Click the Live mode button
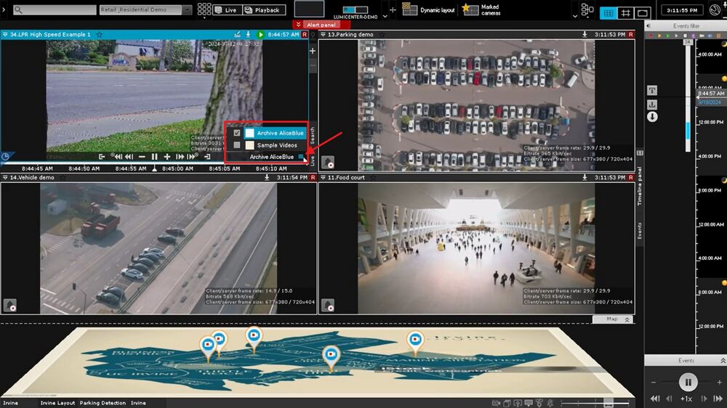This screenshot has height=408, width=727. [x=227, y=10]
